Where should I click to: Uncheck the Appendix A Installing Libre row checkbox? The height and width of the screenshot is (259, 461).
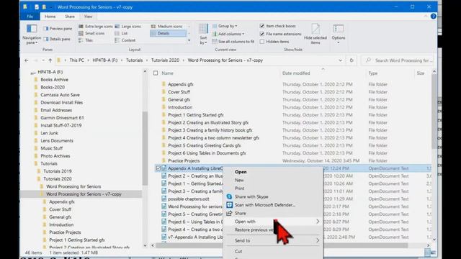click(158, 168)
